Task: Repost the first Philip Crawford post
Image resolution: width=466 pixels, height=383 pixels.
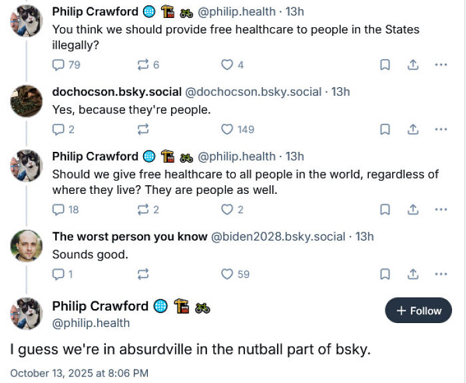Action: point(142,65)
